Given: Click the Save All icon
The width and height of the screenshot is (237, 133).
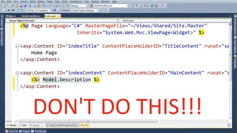Looking at the screenshot, I should pyautogui.click(x=25, y=6).
